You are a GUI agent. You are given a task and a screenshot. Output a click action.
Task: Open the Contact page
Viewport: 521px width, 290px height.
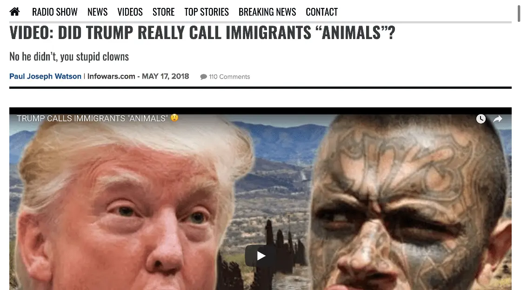pyautogui.click(x=321, y=12)
